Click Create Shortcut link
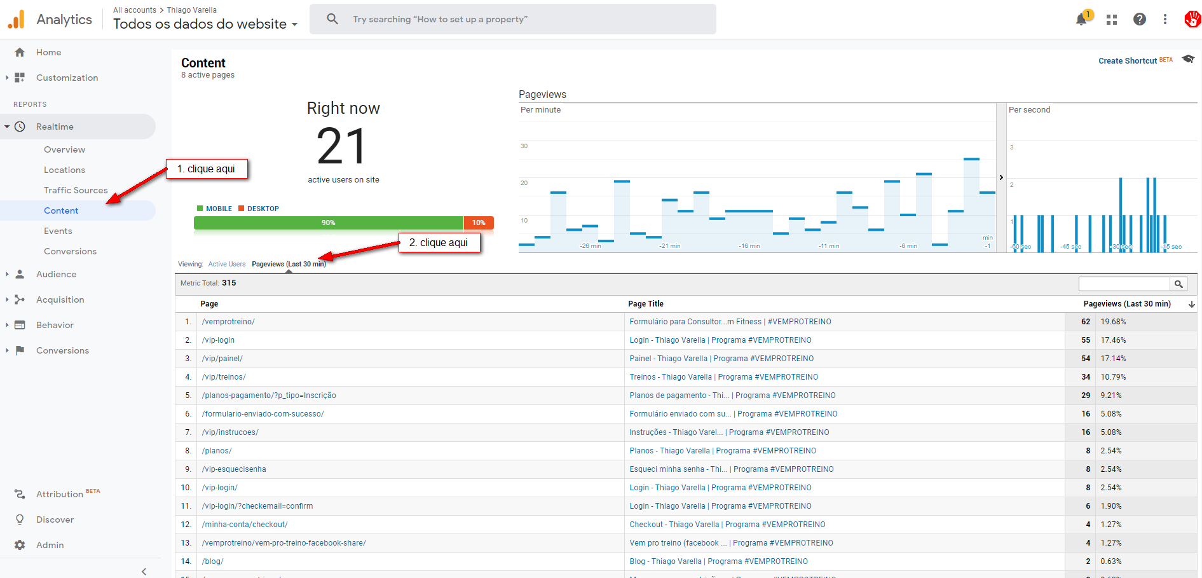Screen dimensions: 1202x578 coord(1128,61)
